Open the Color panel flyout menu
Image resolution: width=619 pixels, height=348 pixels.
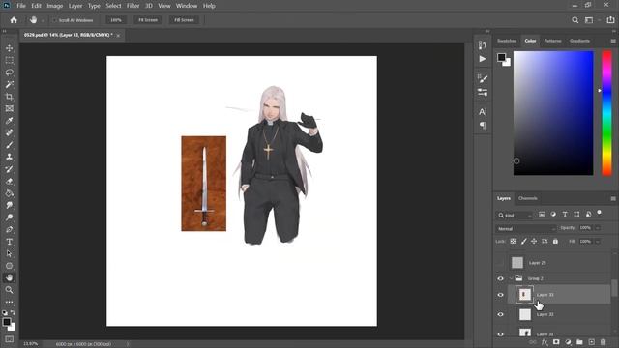[612, 41]
